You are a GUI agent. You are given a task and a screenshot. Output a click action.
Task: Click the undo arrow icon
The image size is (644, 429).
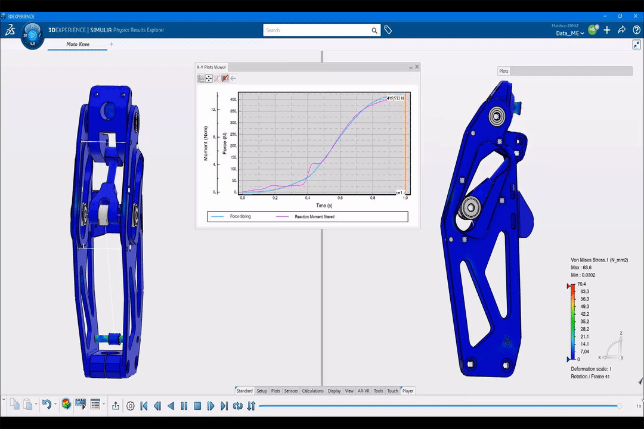point(46,405)
